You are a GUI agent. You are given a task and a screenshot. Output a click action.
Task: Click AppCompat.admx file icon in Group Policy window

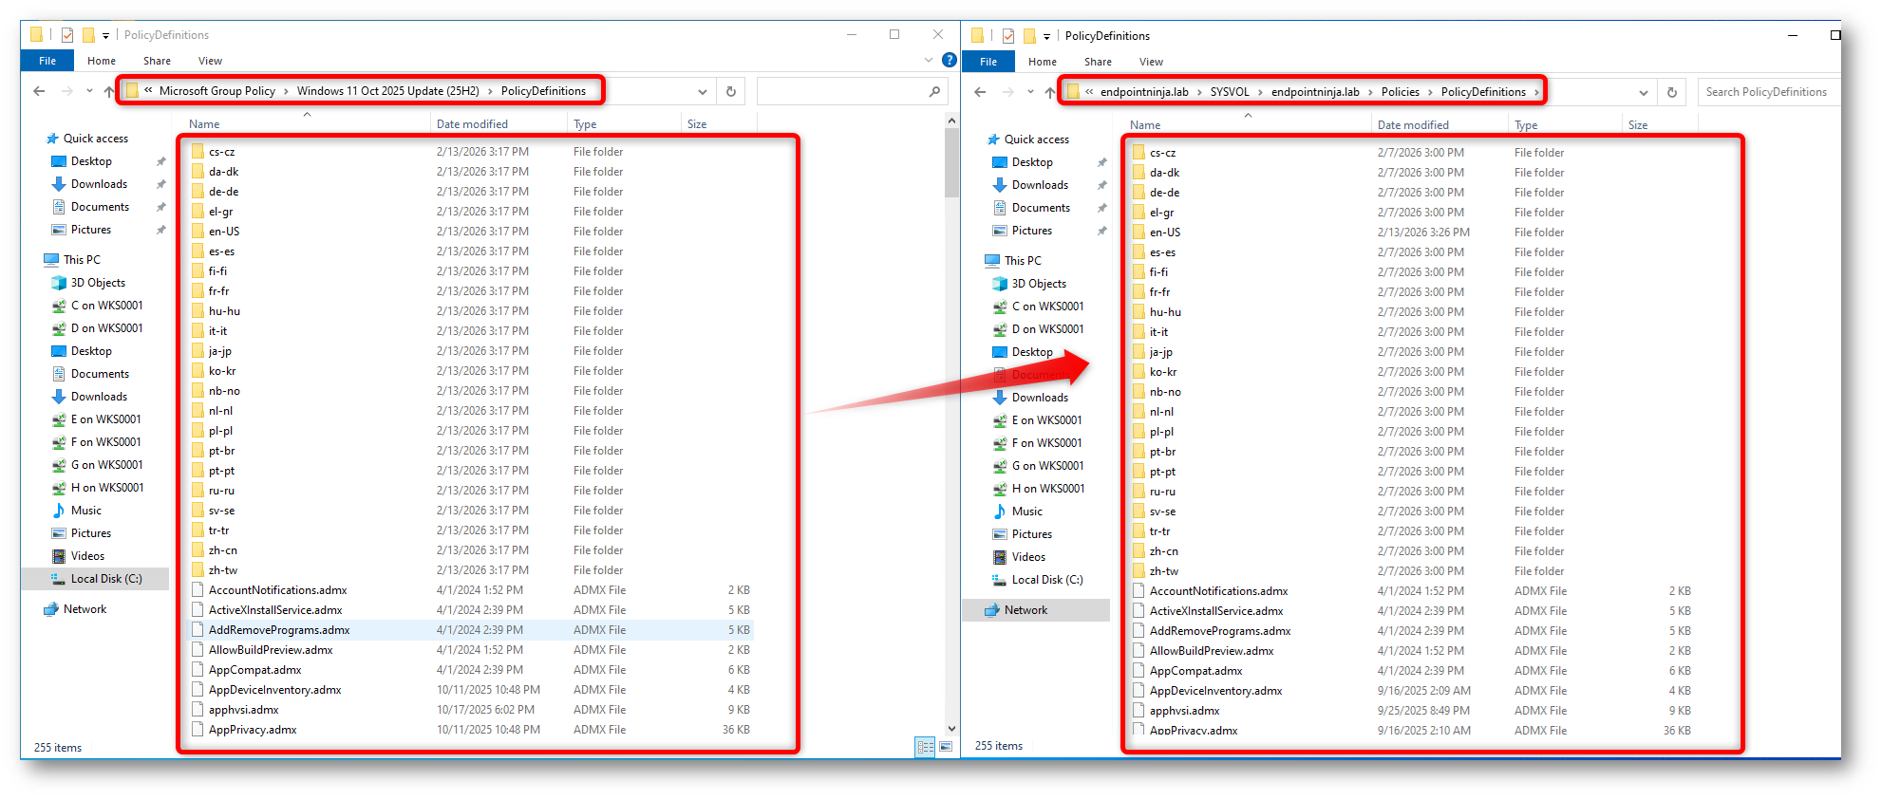click(x=198, y=670)
